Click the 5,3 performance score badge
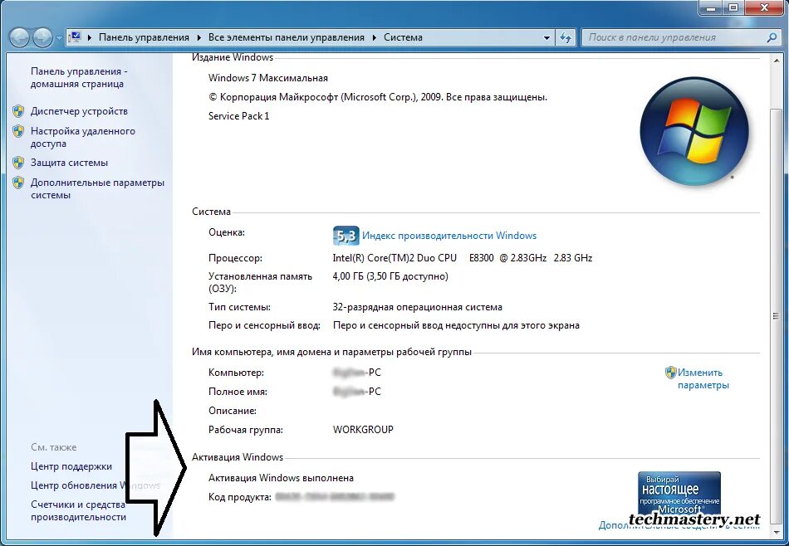This screenshot has height=546, width=789. pyautogui.click(x=345, y=236)
